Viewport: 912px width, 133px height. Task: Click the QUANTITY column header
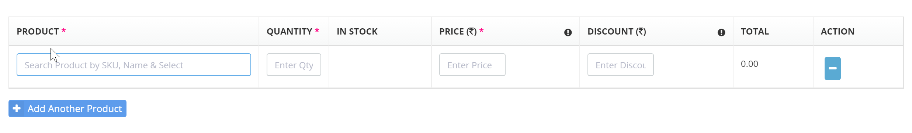pos(289,32)
